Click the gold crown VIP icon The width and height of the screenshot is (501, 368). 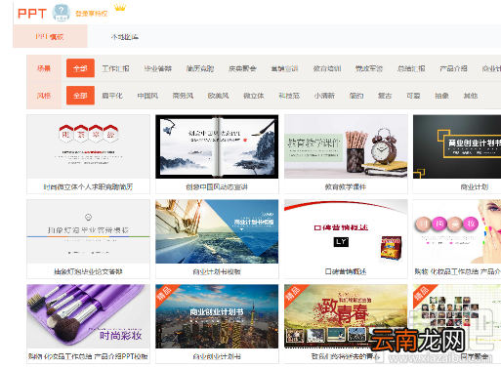(x=120, y=7)
